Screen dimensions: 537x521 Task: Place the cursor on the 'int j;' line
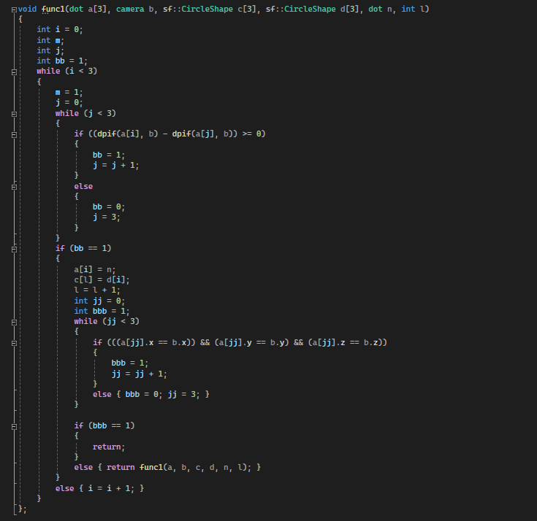click(50, 50)
